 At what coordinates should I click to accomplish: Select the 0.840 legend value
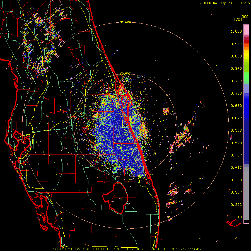[236, 69]
